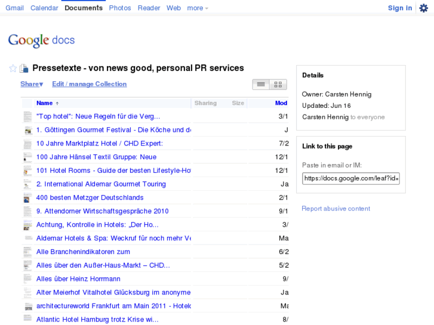The image size is (434, 325).
Task: Click 'Updated: Jun 16' in Details
Action: pyautogui.click(x=327, y=106)
